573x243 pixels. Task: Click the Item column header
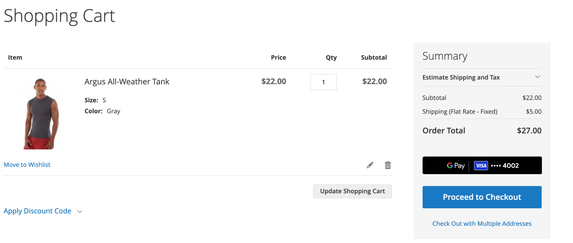click(x=15, y=57)
